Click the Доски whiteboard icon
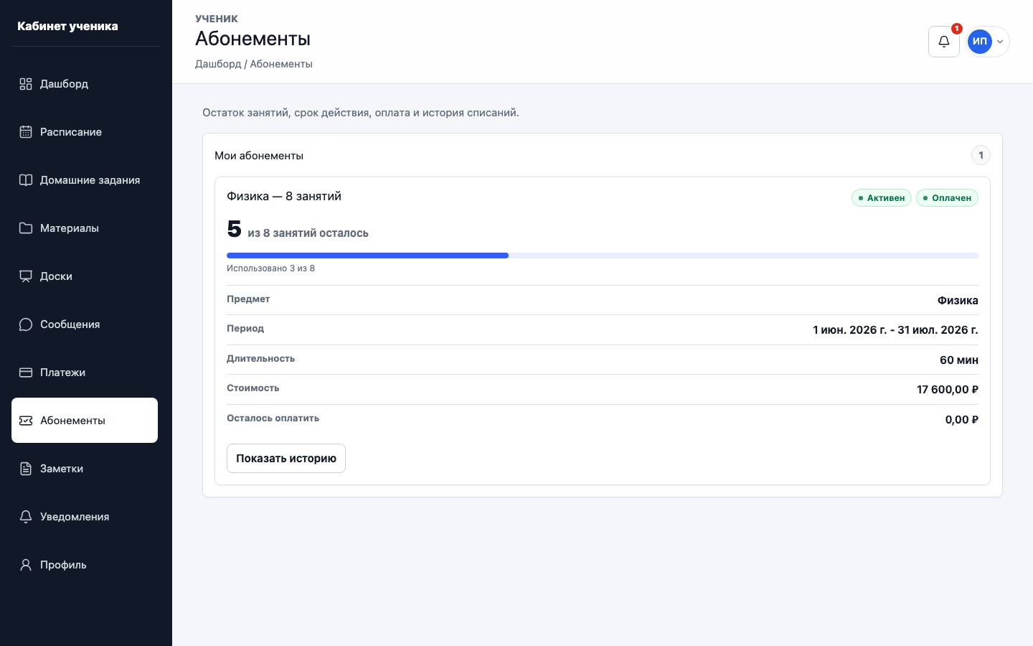The height and width of the screenshot is (646, 1033). coord(26,276)
